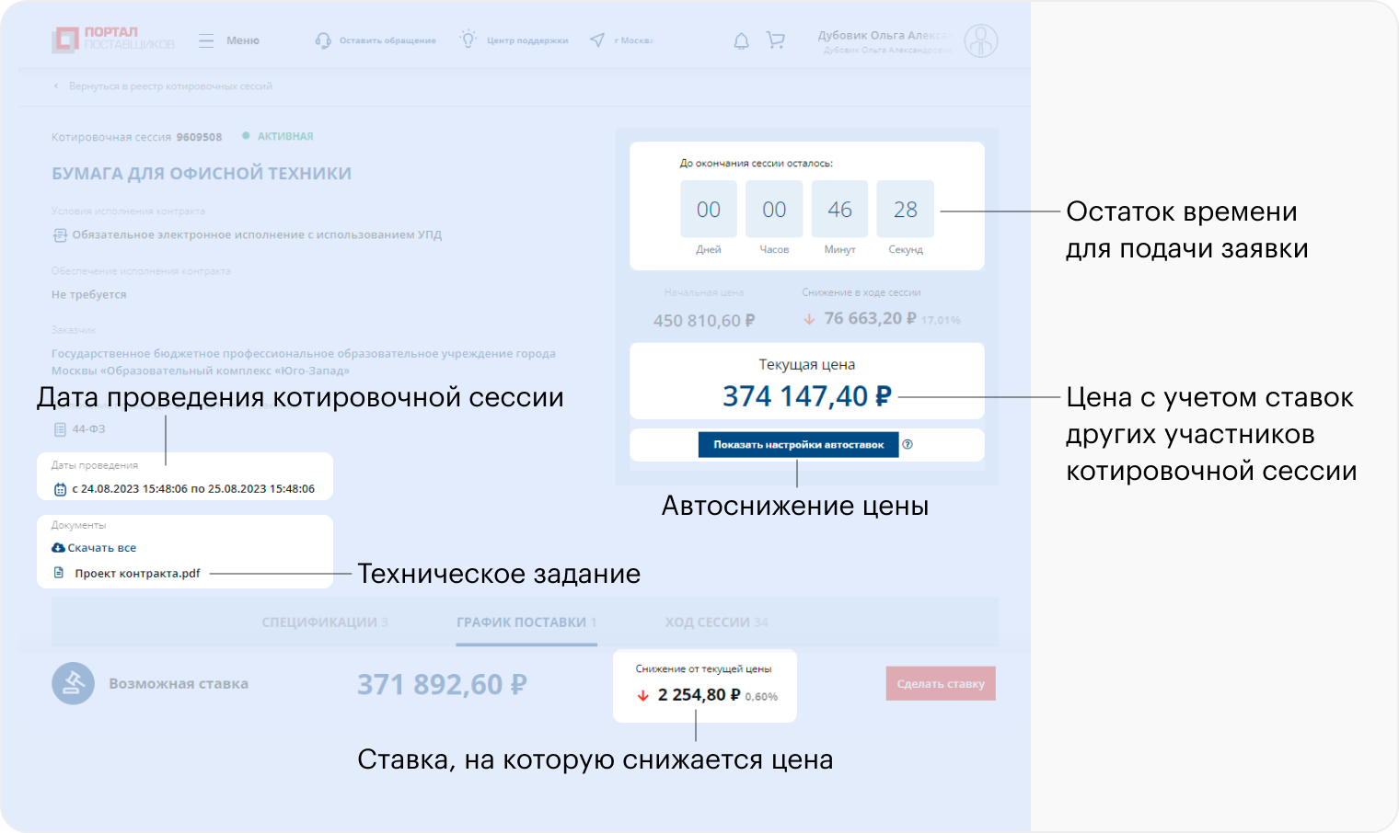Click customer name Образовательный комплекс «Юго-Запад» link
Screen dimensions: 1399x833
coord(304,362)
